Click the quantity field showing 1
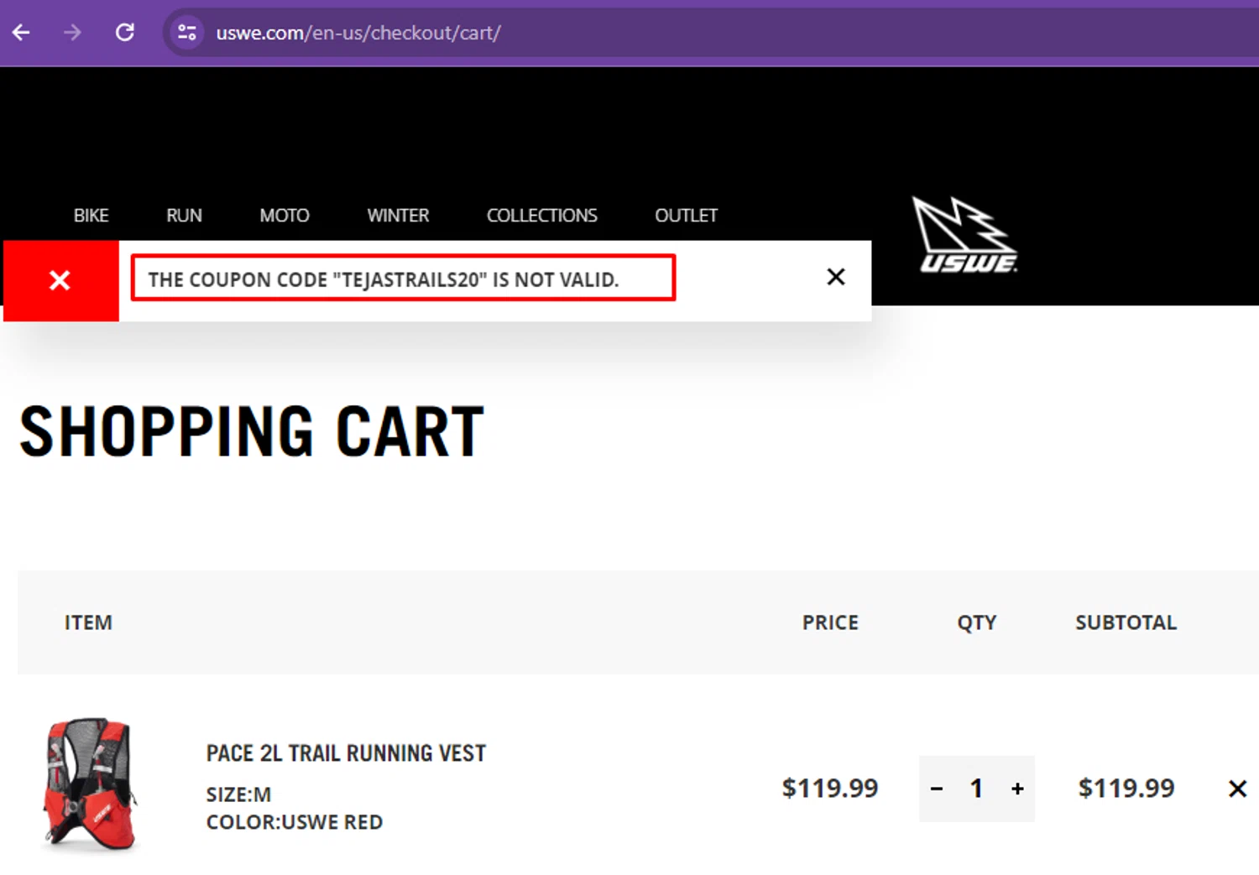Screen dimensions: 1259x875 (976, 789)
